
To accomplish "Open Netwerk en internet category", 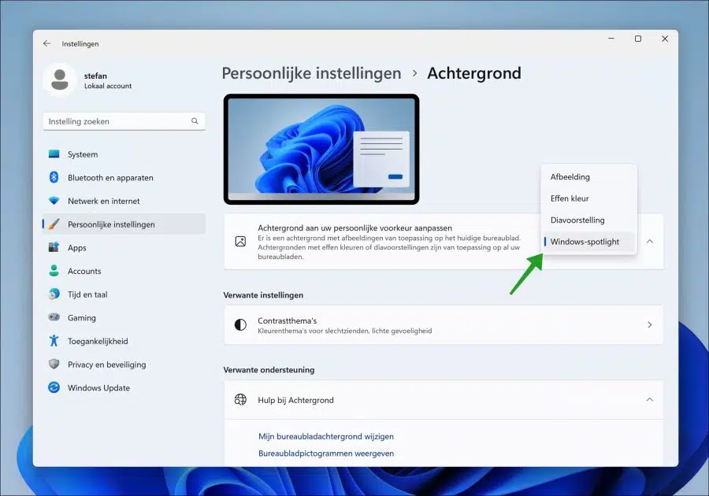I will [x=124, y=201].
